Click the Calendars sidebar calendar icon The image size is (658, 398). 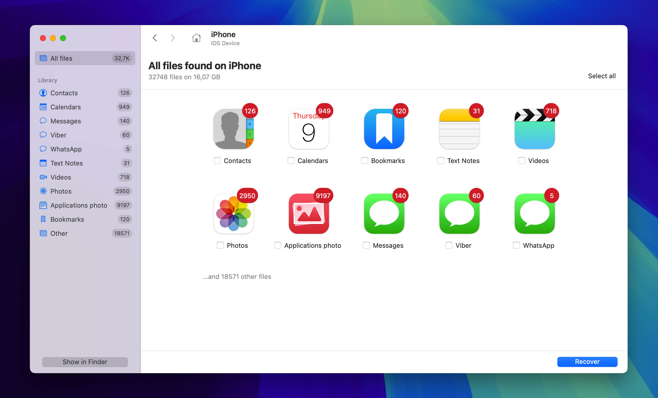tap(43, 107)
